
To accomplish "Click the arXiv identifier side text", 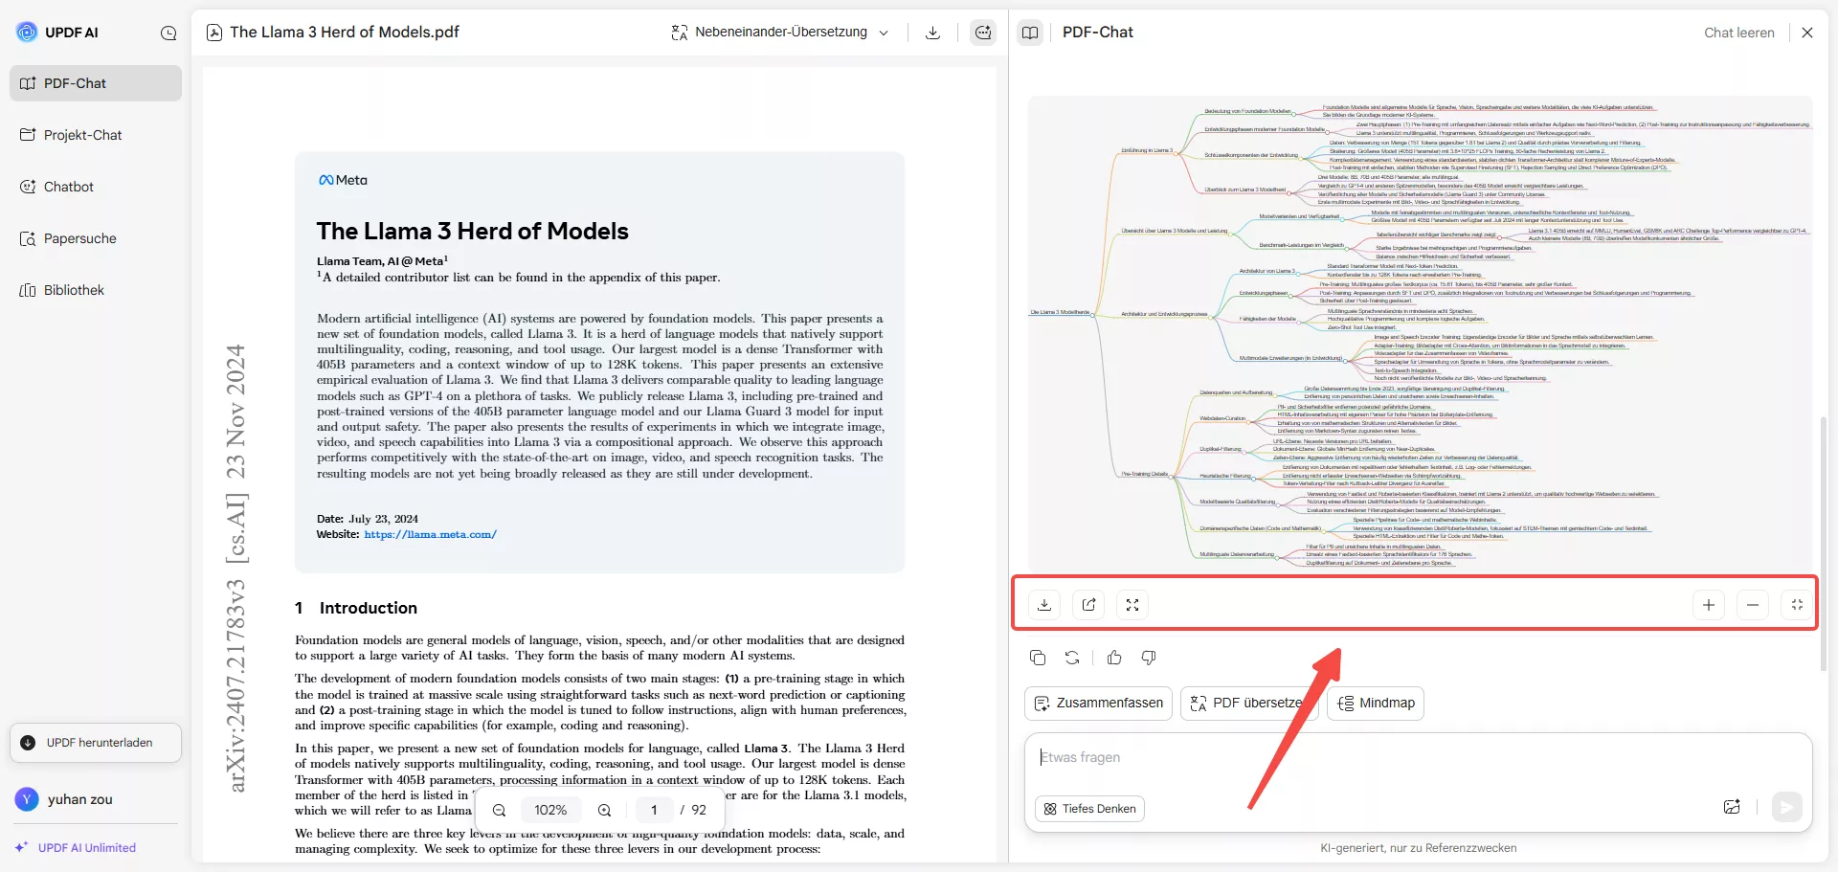I will coord(235,569).
